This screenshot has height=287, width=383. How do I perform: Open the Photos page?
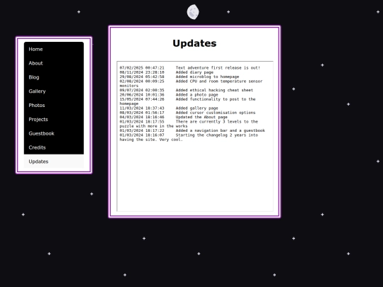tap(54, 106)
